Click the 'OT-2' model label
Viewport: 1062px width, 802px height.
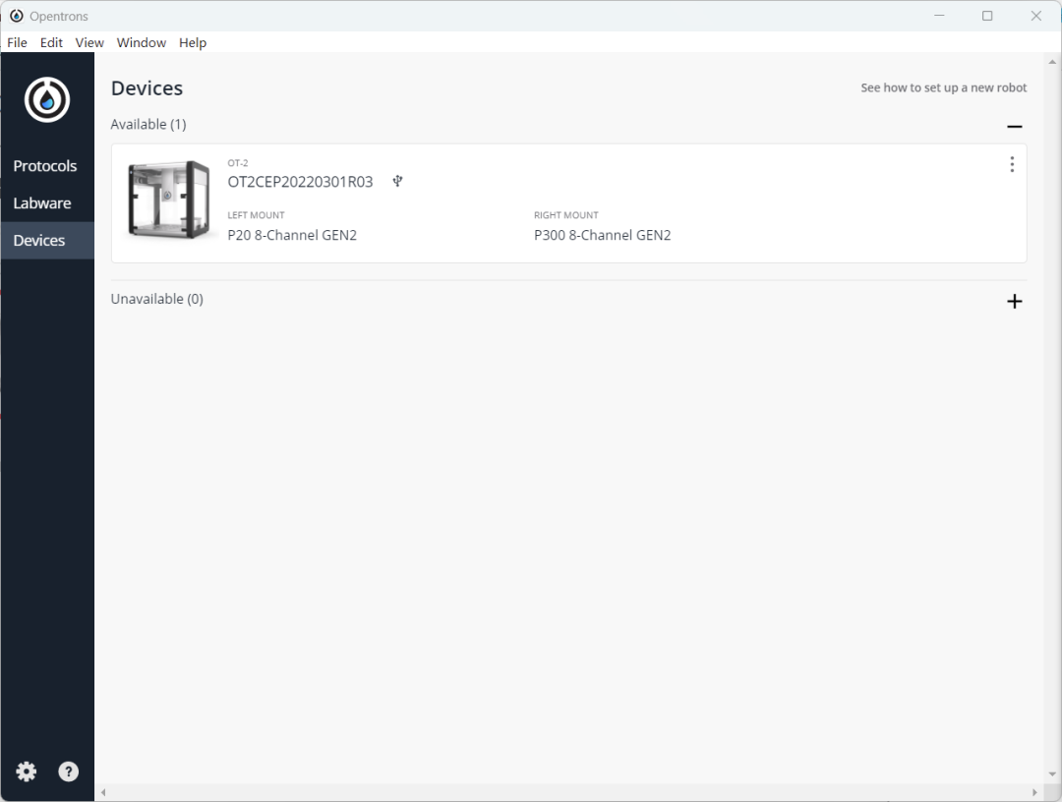point(238,163)
